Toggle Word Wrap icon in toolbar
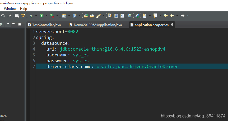 110,16
